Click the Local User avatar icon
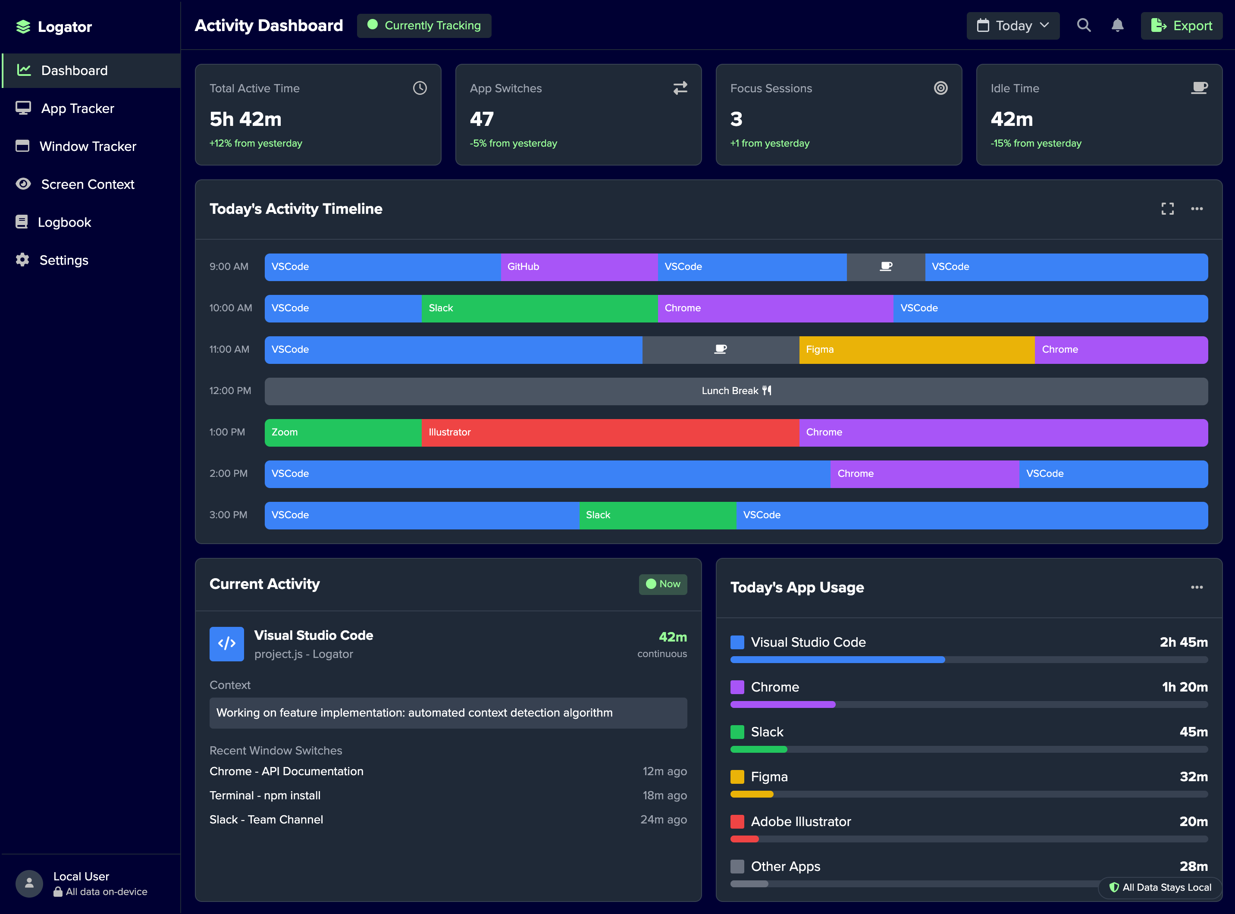Screen dimensions: 1235x914 tap(29, 883)
